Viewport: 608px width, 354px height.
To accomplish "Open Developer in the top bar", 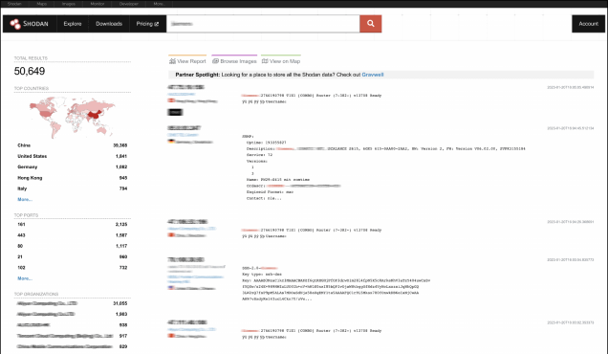I will pyautogui.click(x=129, y=4).
